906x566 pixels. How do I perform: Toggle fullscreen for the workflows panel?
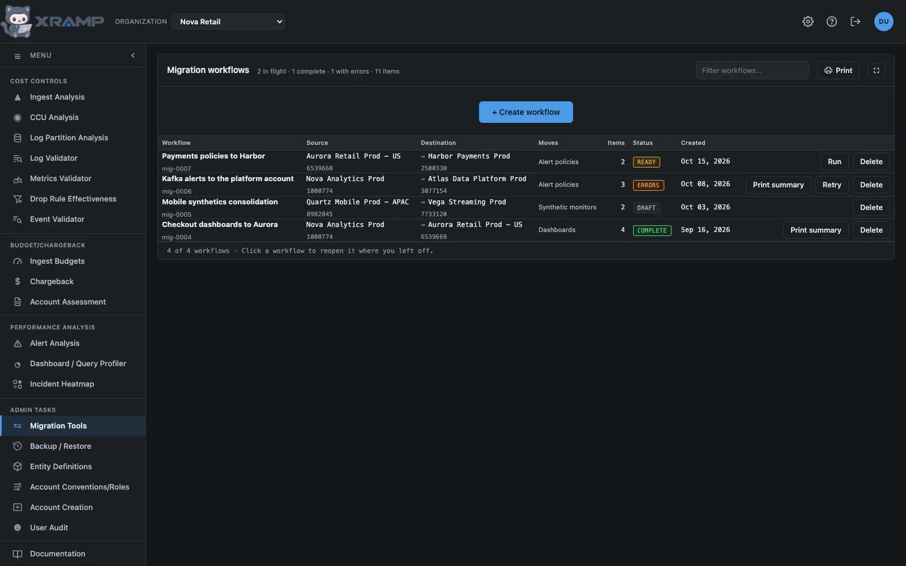click(876, 70)
